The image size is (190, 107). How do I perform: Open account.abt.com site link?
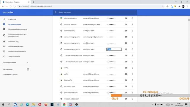70,24
